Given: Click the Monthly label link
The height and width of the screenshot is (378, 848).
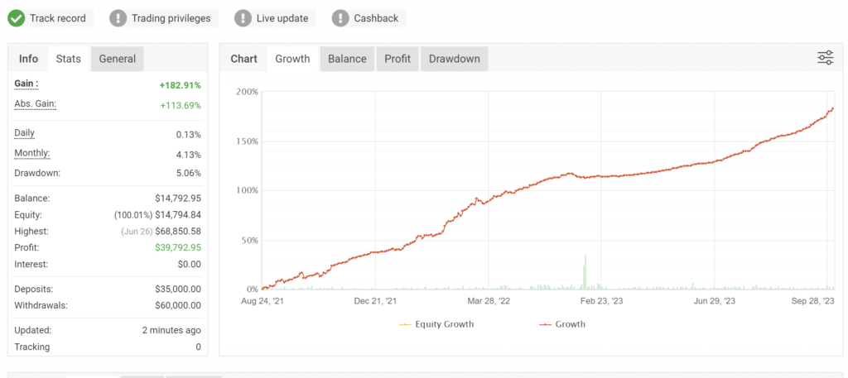Looking at the screenshot, I should click(x=32, y=153).
